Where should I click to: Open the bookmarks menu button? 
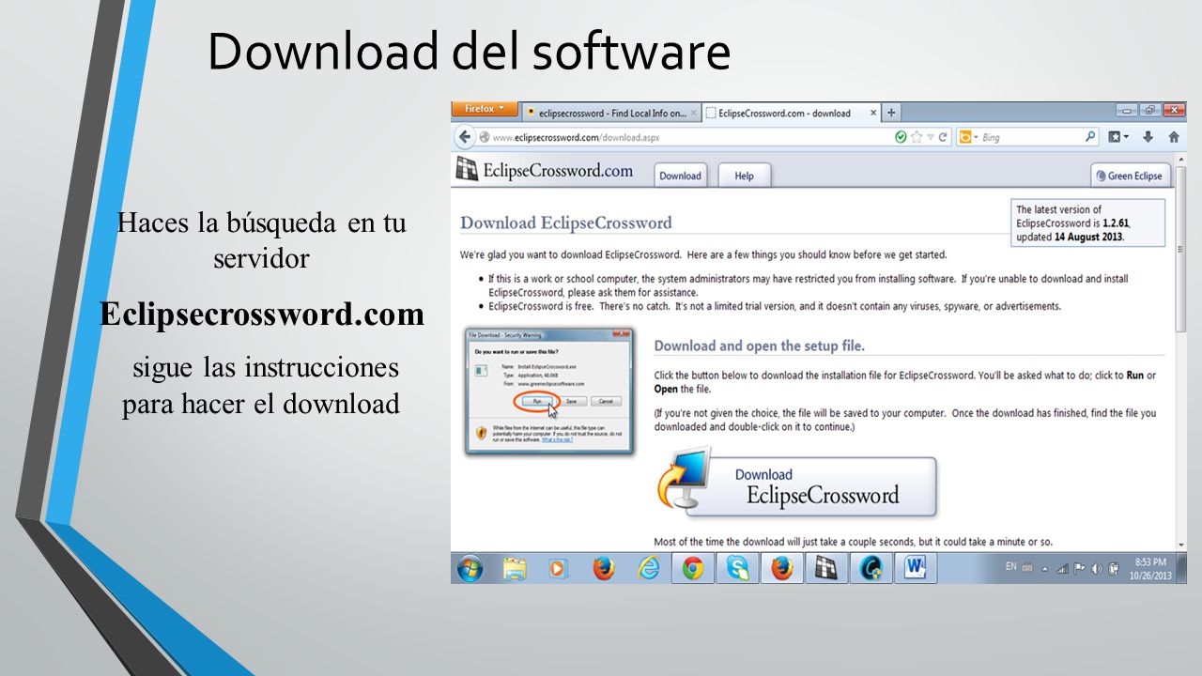(1118, 137)
